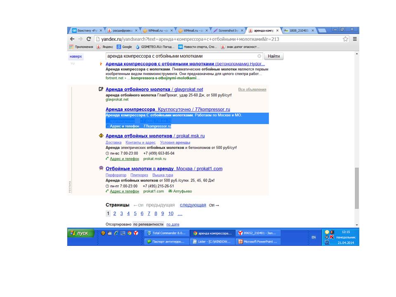
Task: Switch to Microsoft PowerPoint taskbar button
Action: [x=258, y=242]
